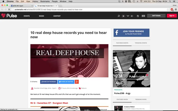Switch to Trending Events tab
178x111 pixels.
click(141, 43)
